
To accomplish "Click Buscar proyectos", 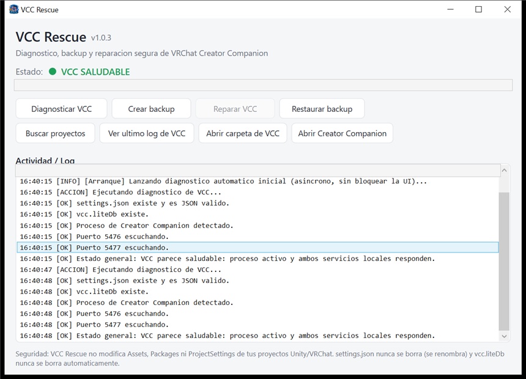I will 55,133.
